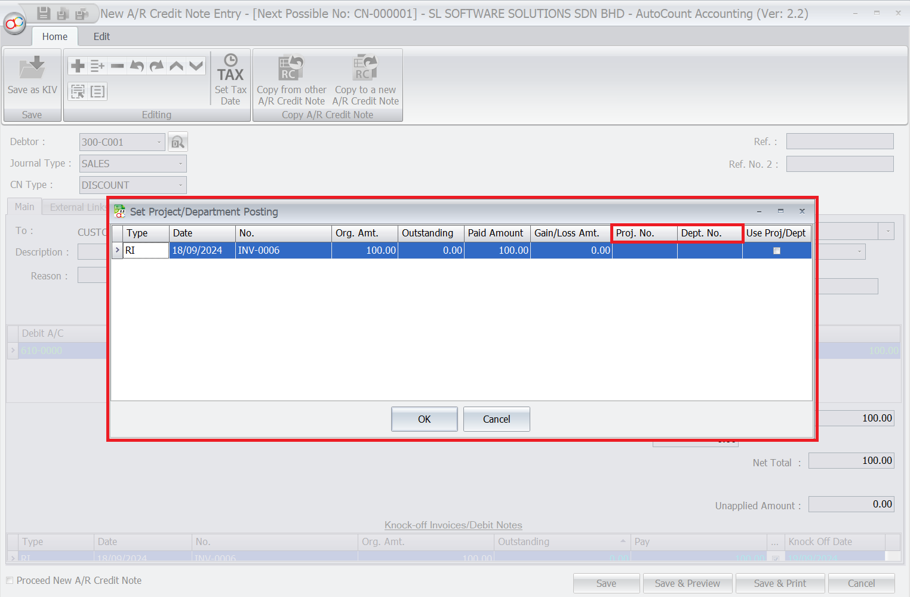Click the minus icon to delete a row
This screenshot has height=597, width=910.
point(118,66)
